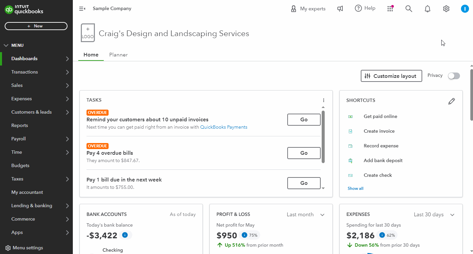Select the Home tab
Image resolution: width=473 pixels, height=254 pixels.
(91, 55)
